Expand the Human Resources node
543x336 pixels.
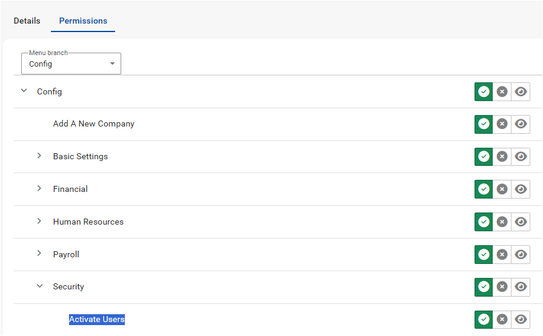click(x=39, y=221)
